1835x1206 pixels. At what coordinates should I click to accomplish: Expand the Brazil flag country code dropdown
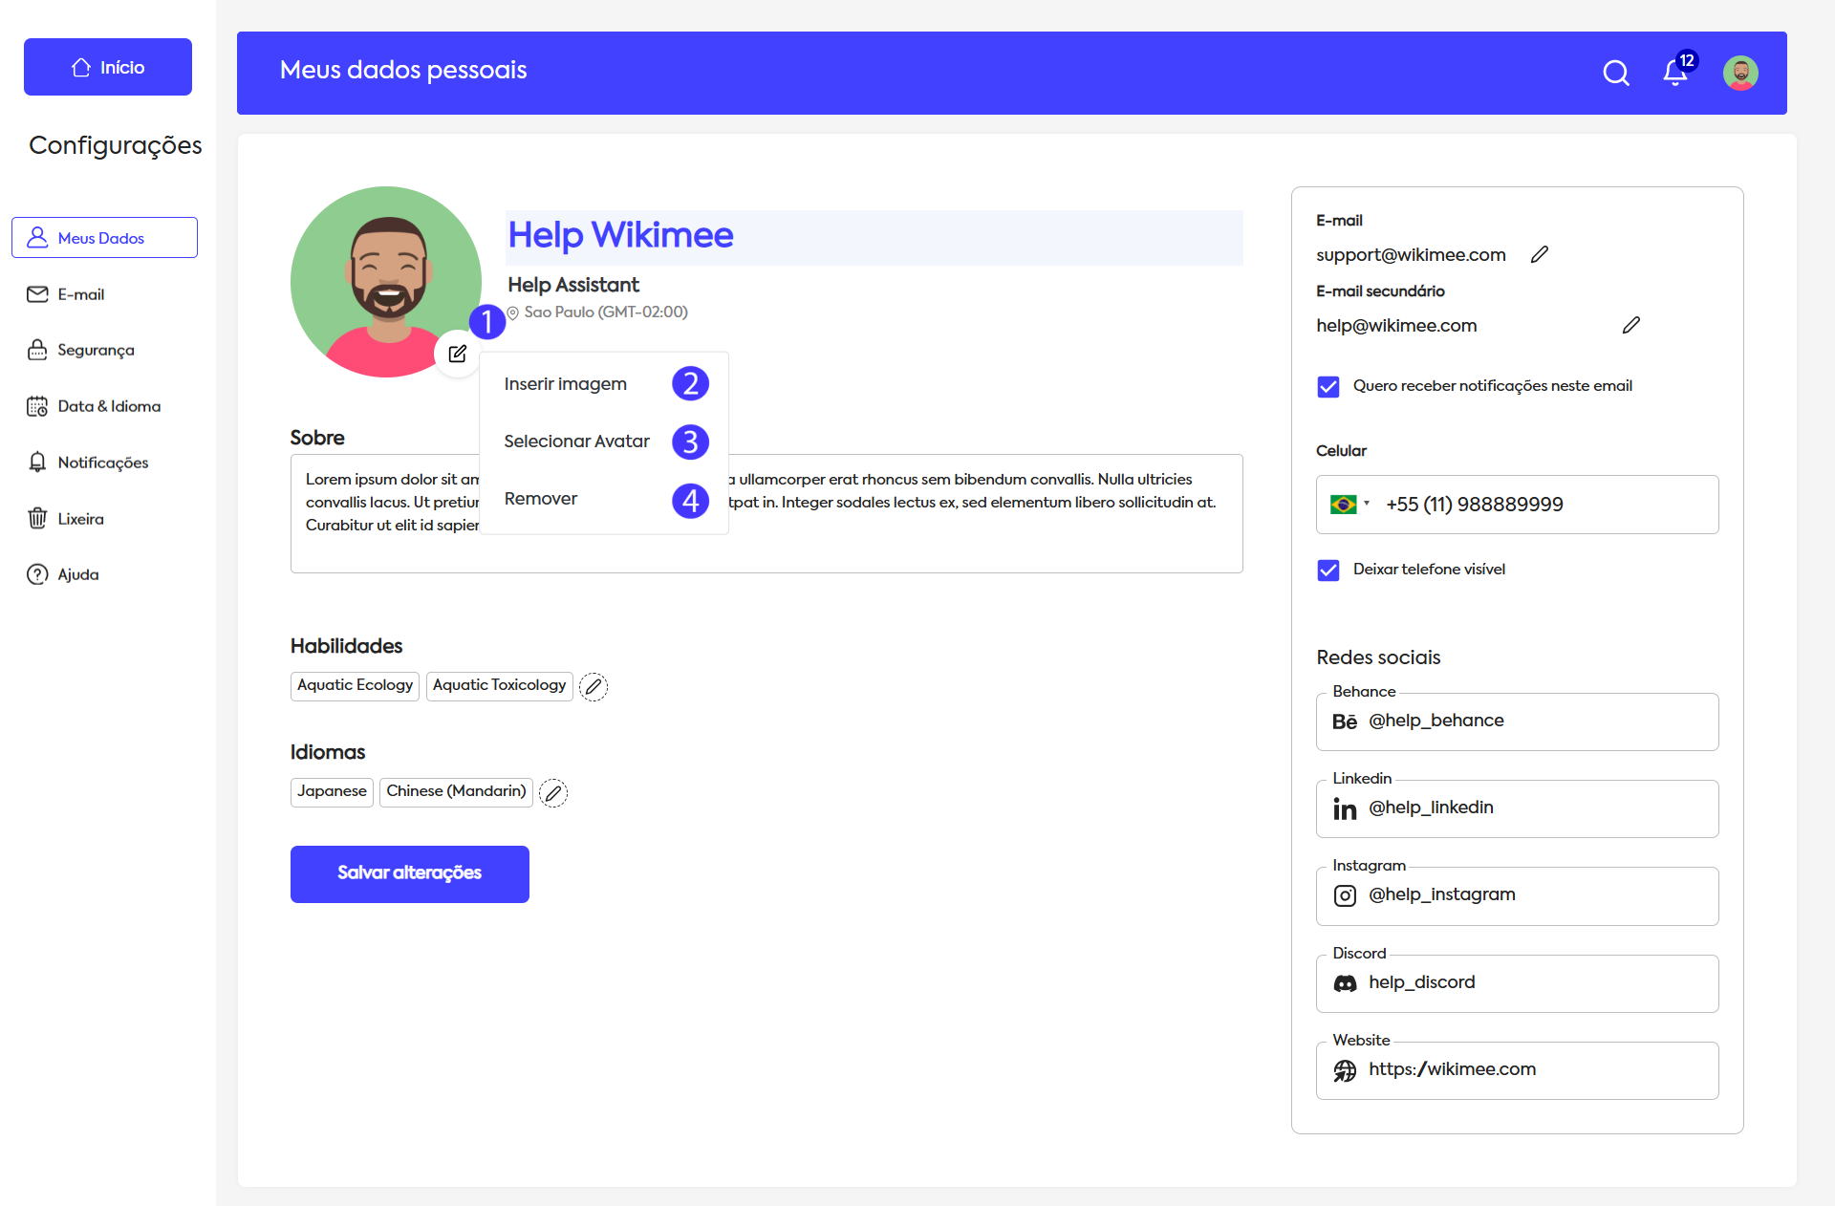[x=1349, y=504]
